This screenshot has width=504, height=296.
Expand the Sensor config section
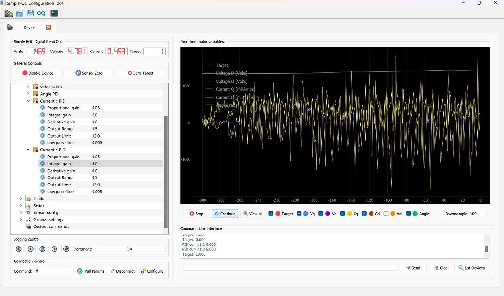click(20, 212)
